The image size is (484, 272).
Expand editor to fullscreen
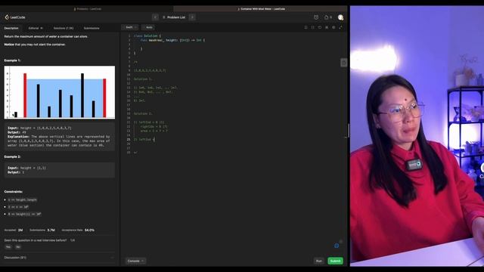pos(340,27)
